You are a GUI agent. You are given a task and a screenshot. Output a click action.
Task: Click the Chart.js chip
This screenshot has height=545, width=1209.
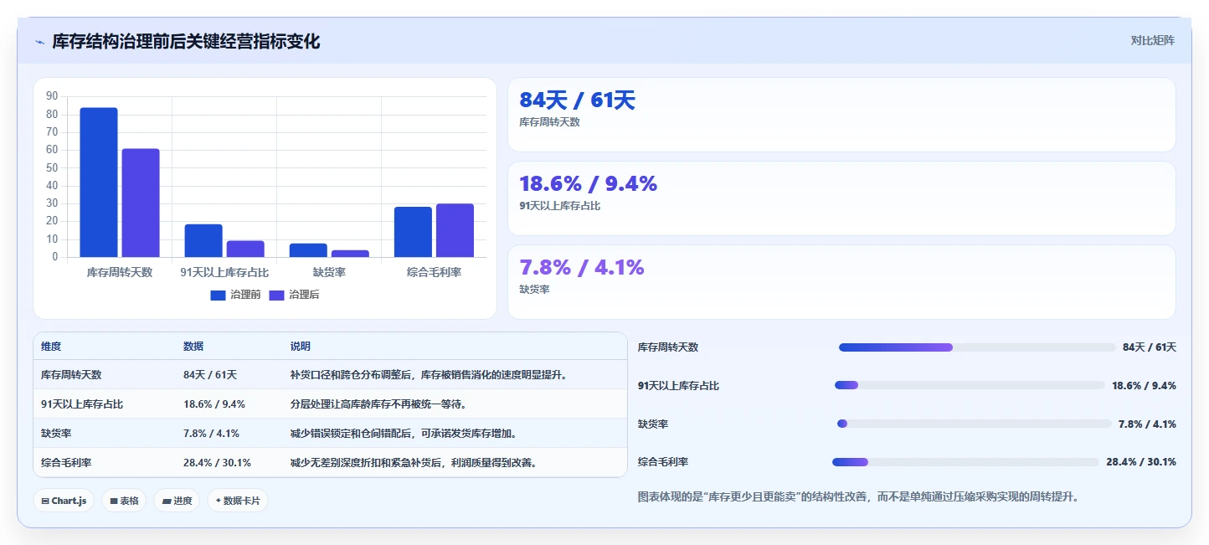[64, 501]
